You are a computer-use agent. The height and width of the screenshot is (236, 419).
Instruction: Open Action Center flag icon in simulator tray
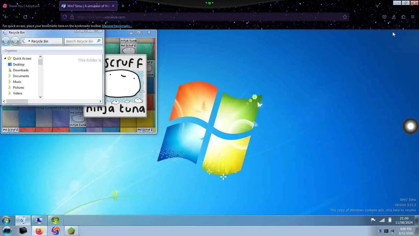pos(373,220)
